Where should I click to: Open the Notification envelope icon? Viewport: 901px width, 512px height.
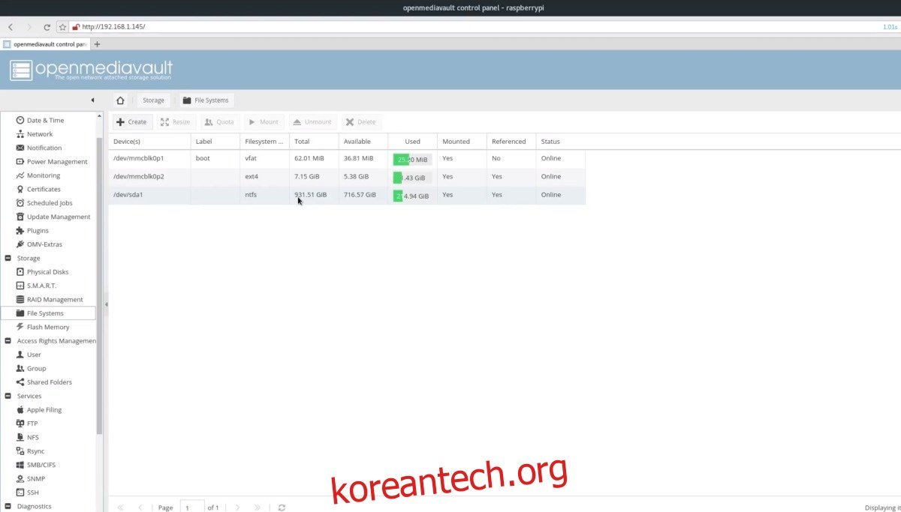(20, 148)
